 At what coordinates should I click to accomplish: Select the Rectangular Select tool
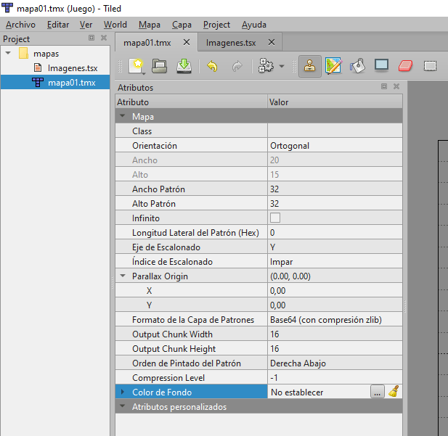tap(430, 66)
